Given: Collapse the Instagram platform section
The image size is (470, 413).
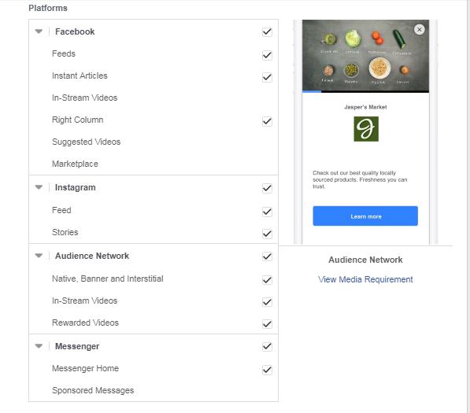Looking at the screenshot, I should click(x=39, y=187).
